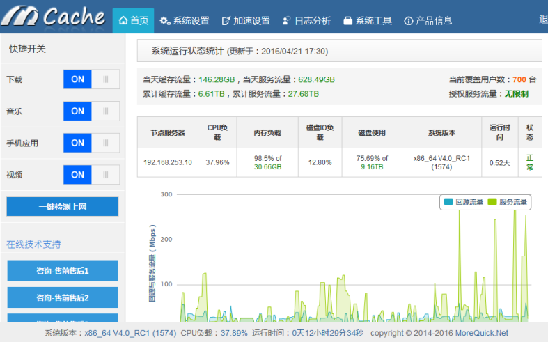This screenshot has width=548, height=342.
Task: Toggle the 音乐 ON switch
Action: pyautogui.click(x=91, y=111)
